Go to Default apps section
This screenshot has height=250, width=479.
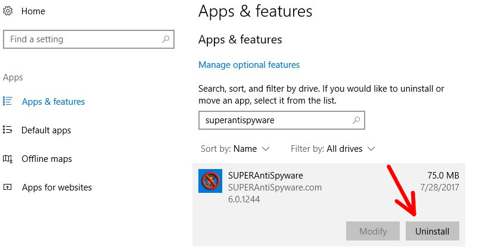tap(46, 130)
